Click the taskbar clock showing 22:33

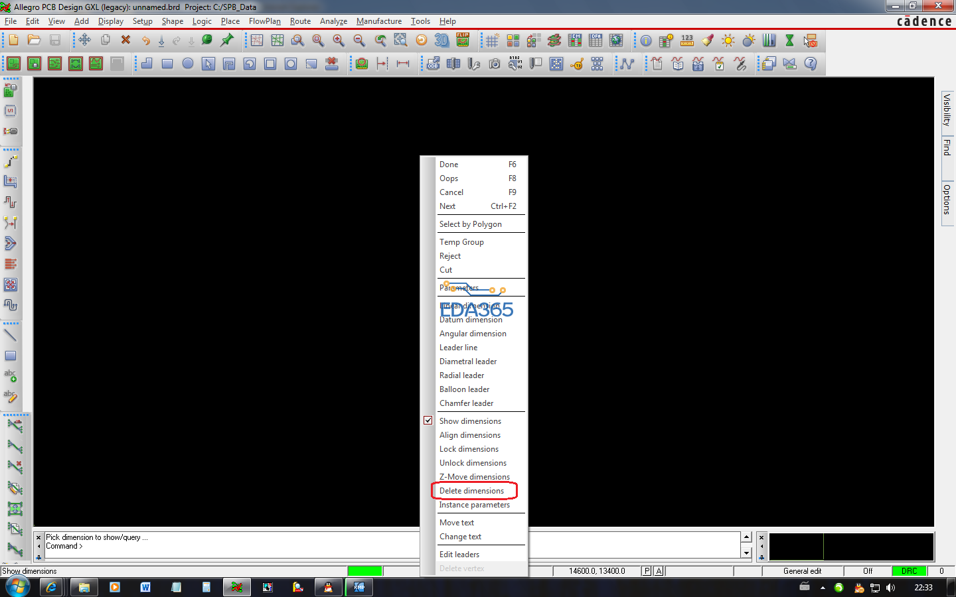[923, 588]
